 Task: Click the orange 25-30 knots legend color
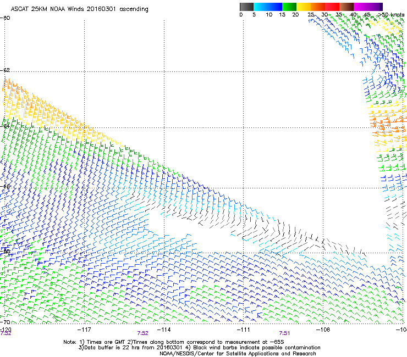[318, 7]
